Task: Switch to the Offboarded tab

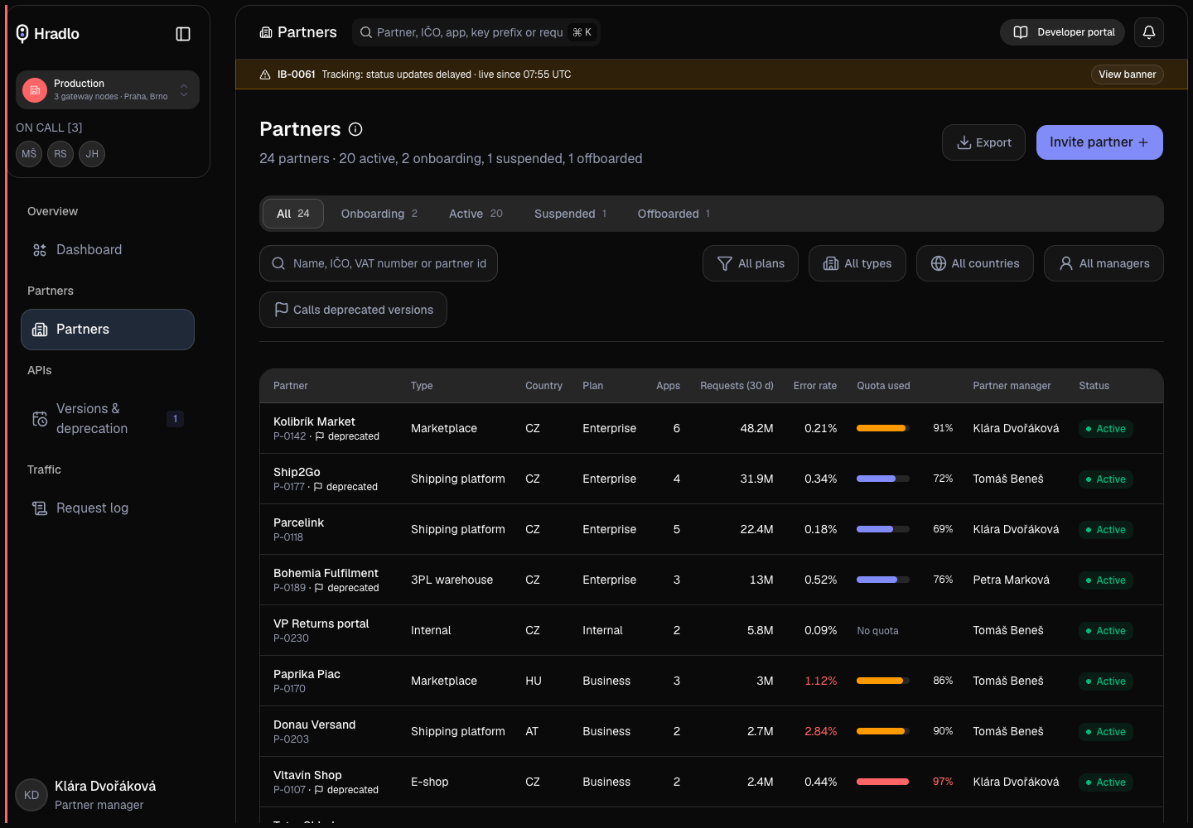Action: point(674,214)
